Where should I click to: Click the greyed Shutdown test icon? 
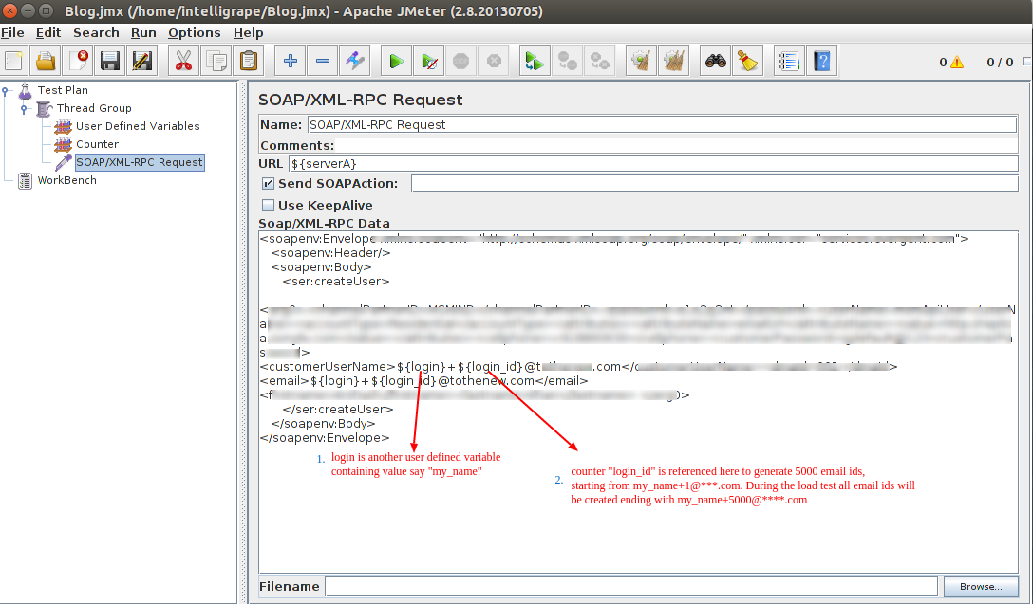(493, 62)
